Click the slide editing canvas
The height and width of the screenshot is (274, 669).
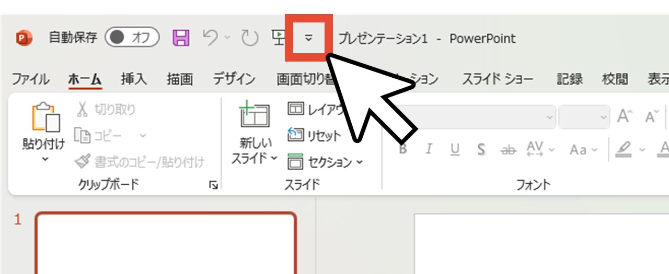point(541,244)
